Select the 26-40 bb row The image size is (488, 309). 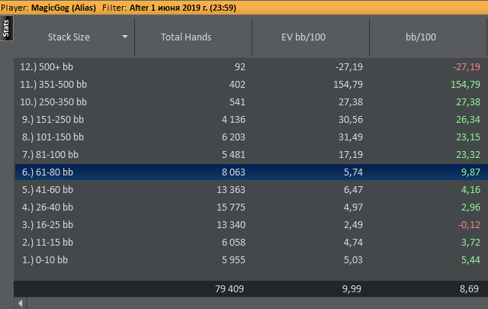(252, 207)
